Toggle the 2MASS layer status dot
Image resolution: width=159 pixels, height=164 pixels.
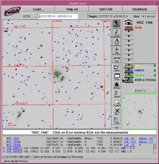coord(155,70)
